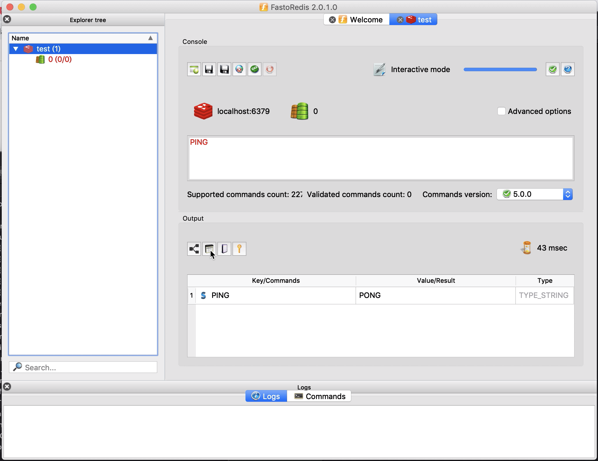Click the search magnifier icon
The width and height of the screenshot is (598, 461).
coord(18,367)
